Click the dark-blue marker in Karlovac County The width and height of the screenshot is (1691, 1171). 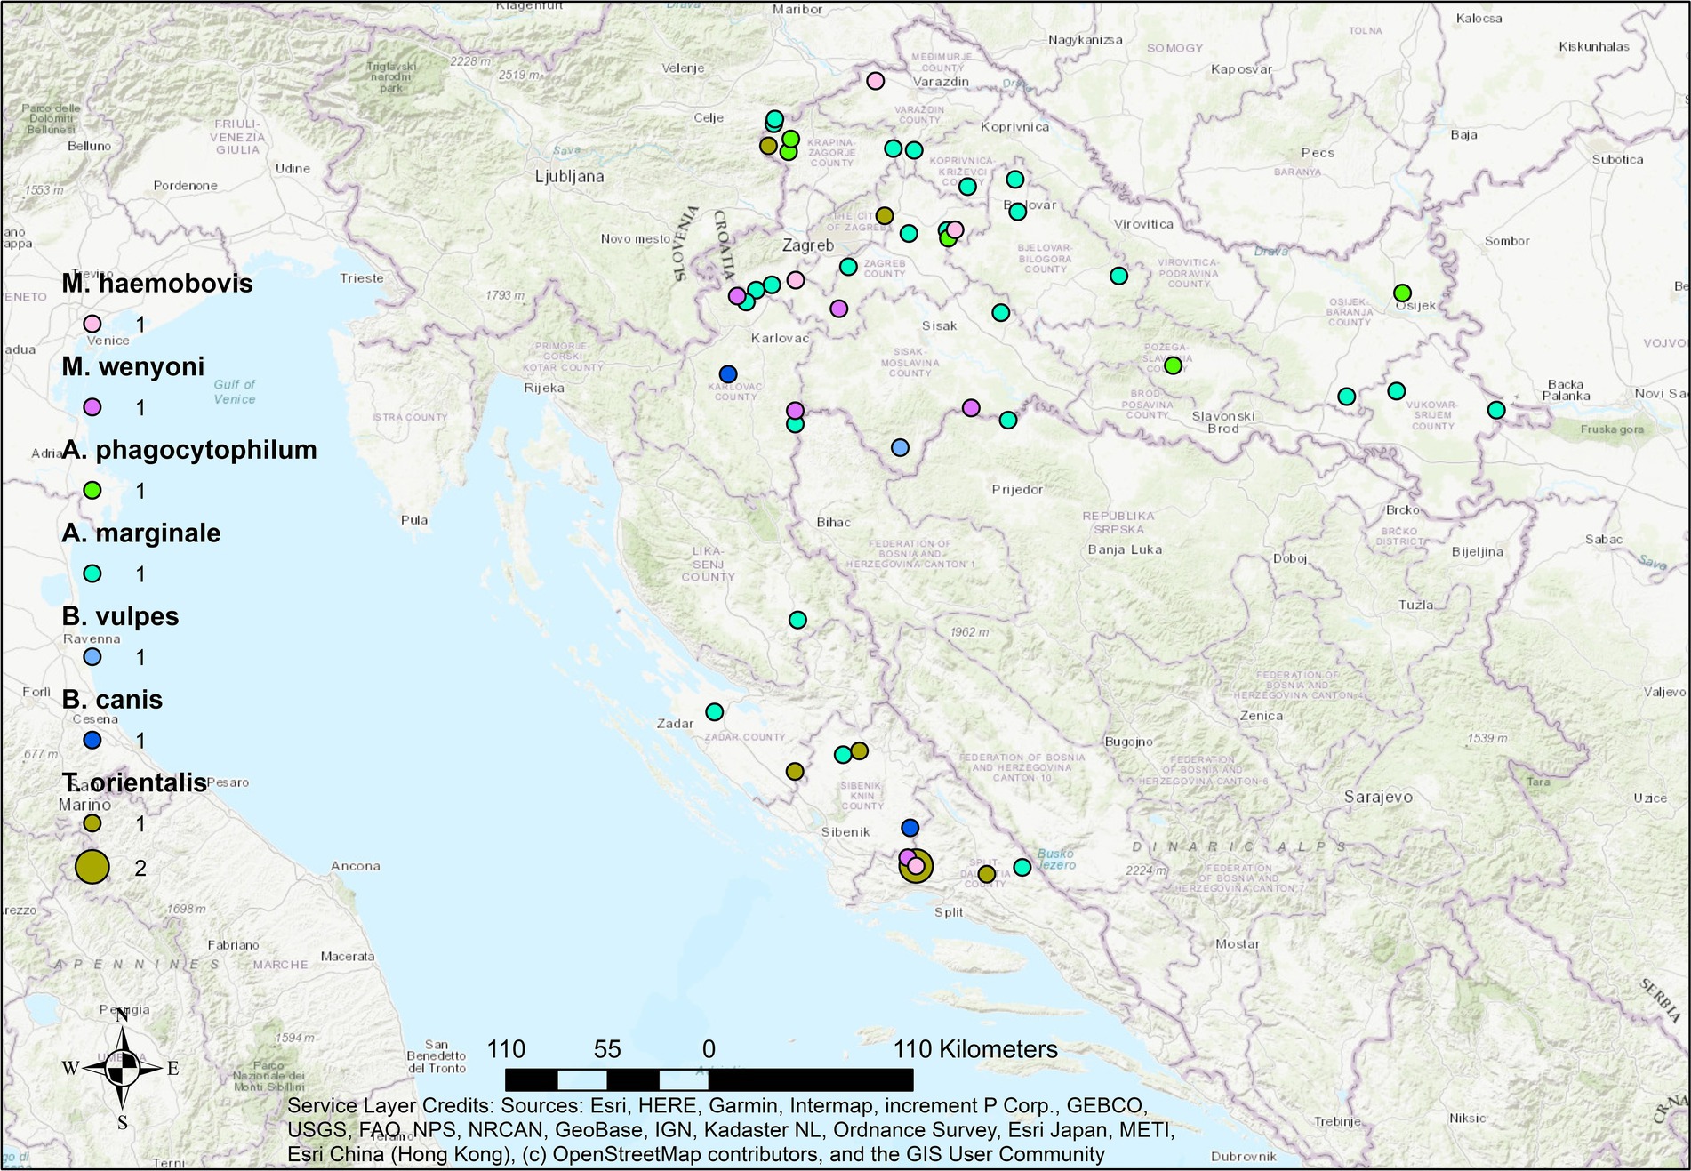[x=728, y=374]
